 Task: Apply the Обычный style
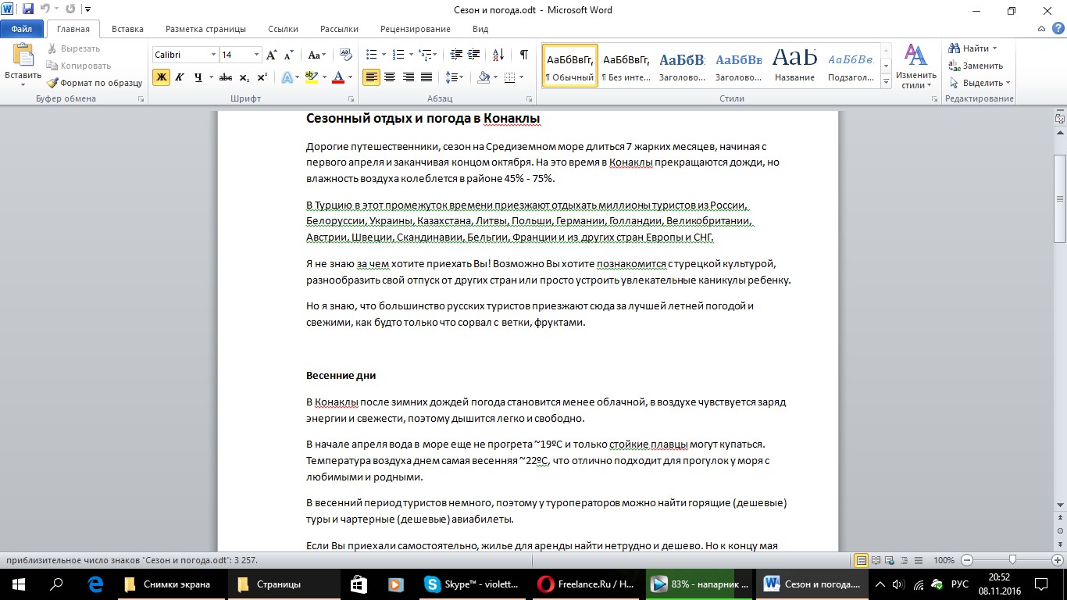click(570, 66)
